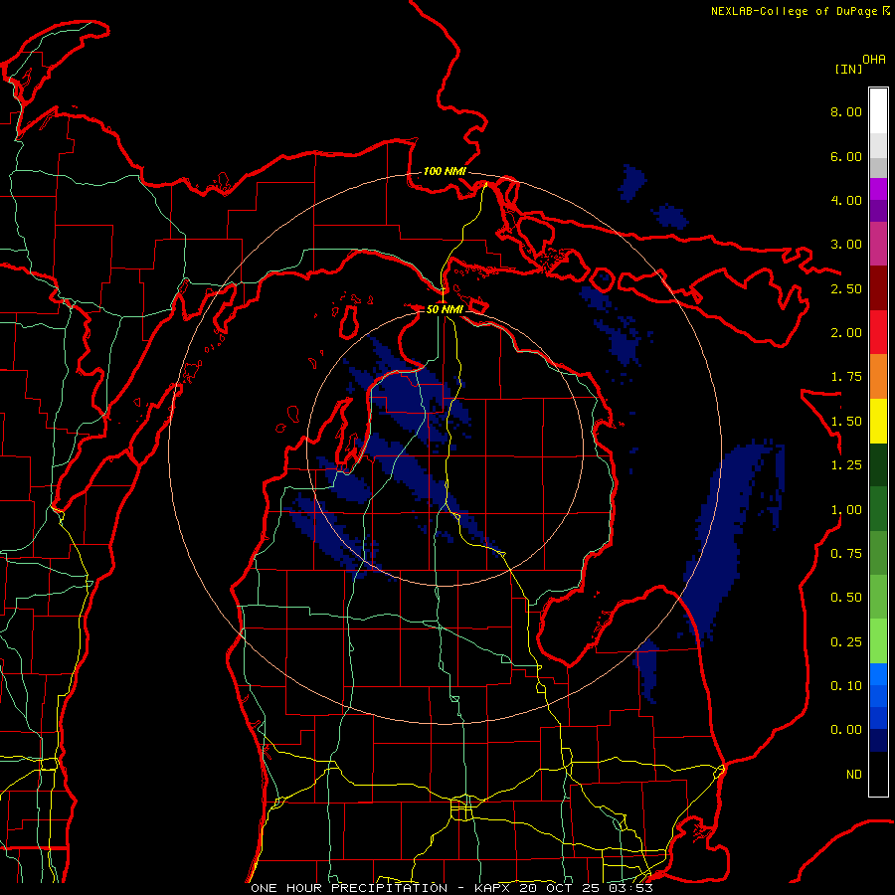895x895 pixels.
Task: Click the One Hour Precipitation KAPX title
Action: [451, 888]
